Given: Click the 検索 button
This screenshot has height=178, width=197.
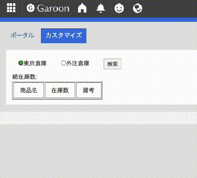Looking at the screenshot, I should coord(112,64).
